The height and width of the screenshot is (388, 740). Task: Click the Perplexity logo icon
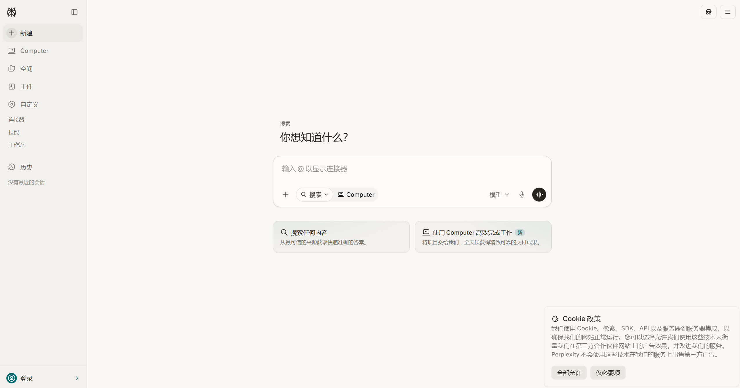[12, 12]
